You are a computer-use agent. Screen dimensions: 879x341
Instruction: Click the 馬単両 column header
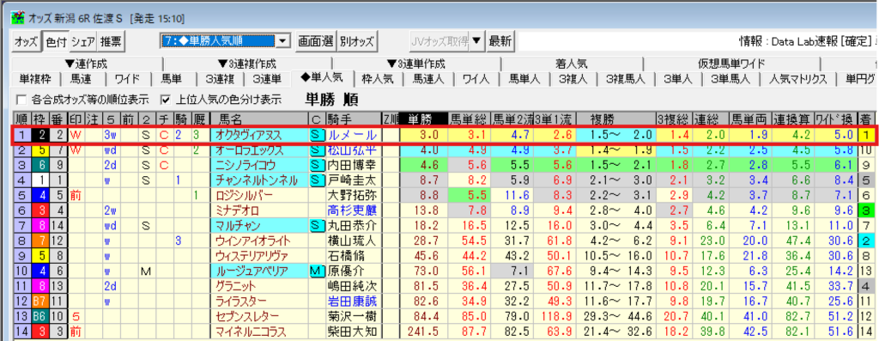(x=750, y=119)
